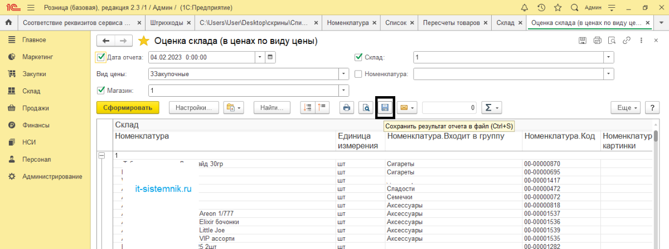Click the save report to file icon

[x=385, y=108]
